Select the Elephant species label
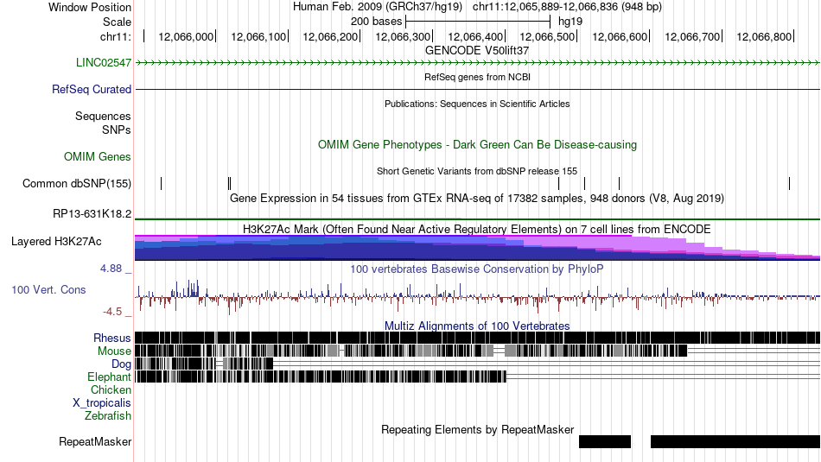 click(x=110, y=377)
